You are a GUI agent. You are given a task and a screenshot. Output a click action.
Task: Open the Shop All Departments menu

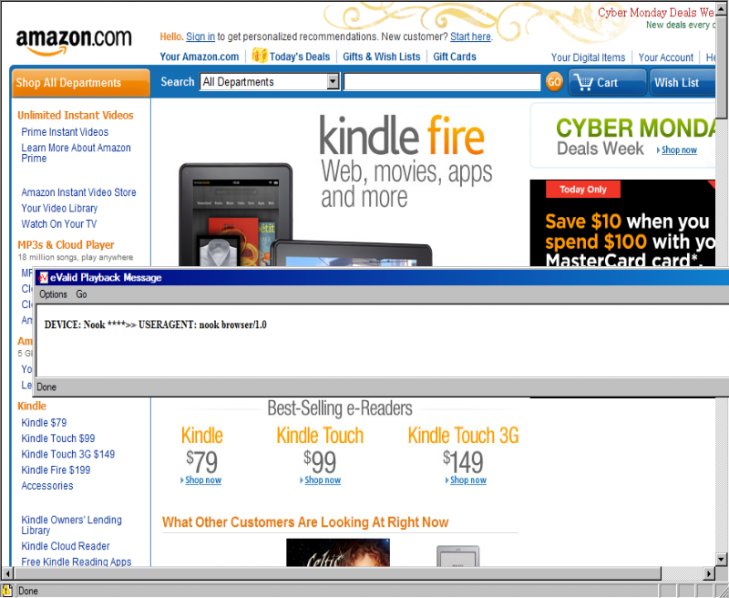(80, 83)
